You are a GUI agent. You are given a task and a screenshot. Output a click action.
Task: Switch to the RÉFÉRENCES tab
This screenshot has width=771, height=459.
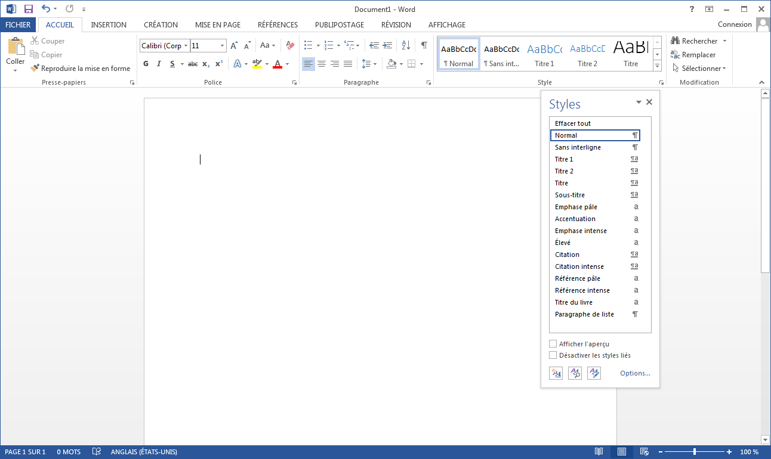point(277,25)
